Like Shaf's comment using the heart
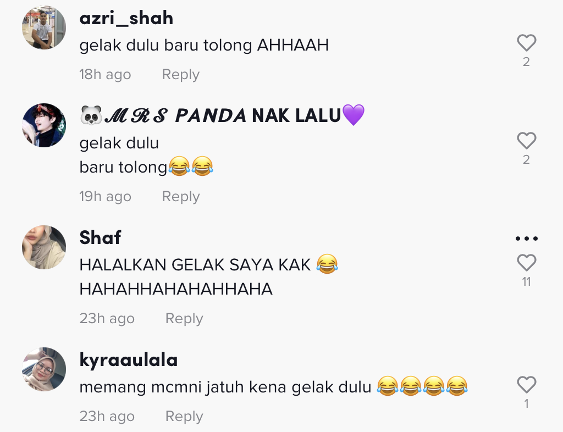The image size is (563, 432). [x=526, y=262]
